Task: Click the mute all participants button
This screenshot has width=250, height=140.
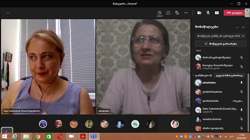Action: click(229, 76)
